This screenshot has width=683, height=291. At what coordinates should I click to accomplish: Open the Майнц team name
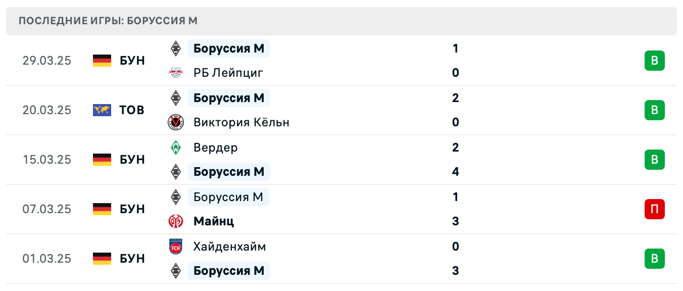pyautogui.click(x=213, y=221)
